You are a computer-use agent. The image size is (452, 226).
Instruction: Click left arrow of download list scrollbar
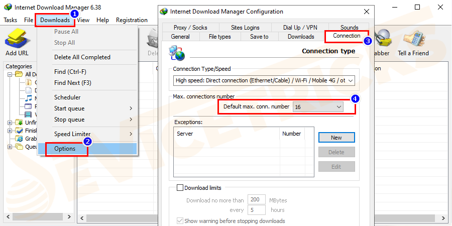tap(81, 217)
